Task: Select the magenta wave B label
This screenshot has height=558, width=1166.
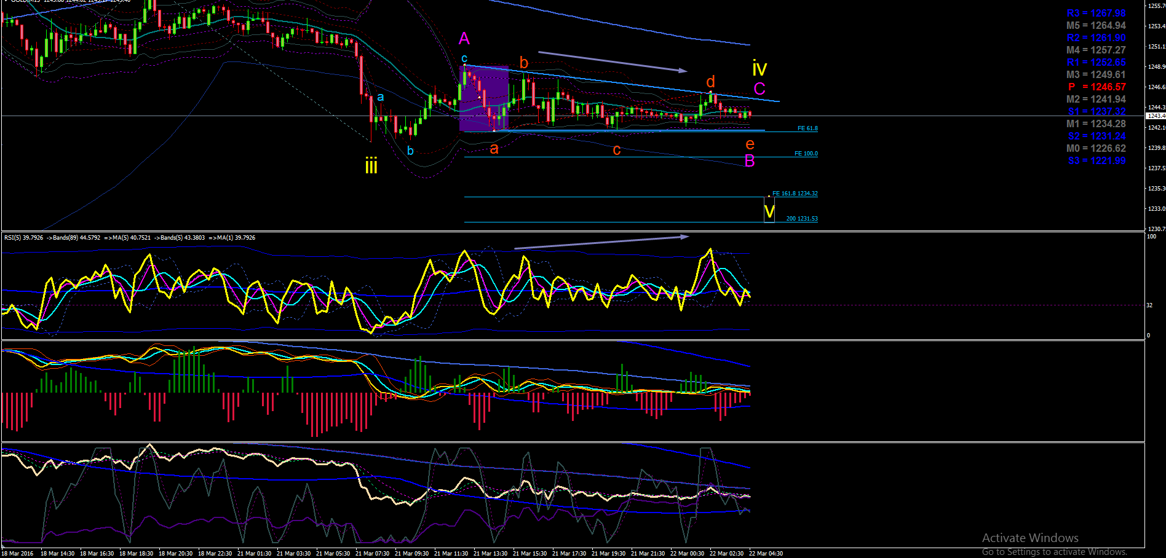Action: (750, 161)
